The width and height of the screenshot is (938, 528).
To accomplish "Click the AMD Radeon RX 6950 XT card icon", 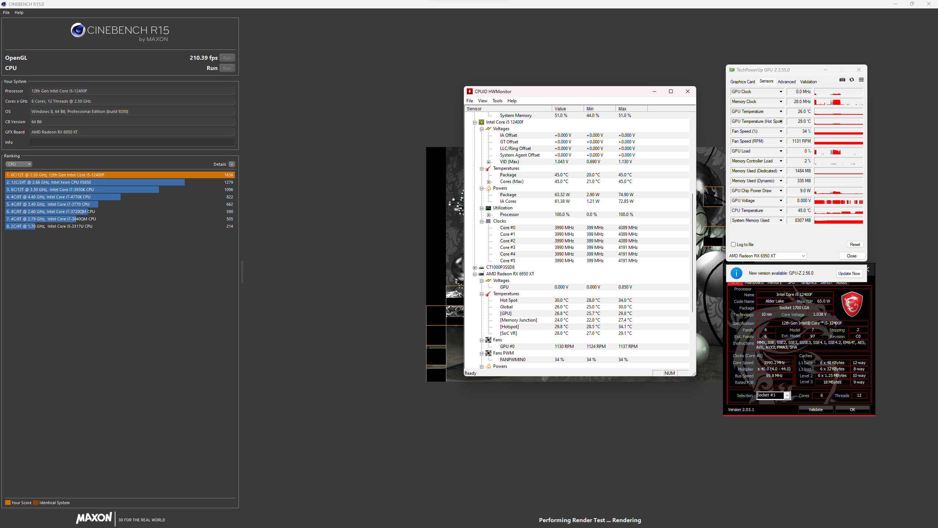I will point(481,274).
